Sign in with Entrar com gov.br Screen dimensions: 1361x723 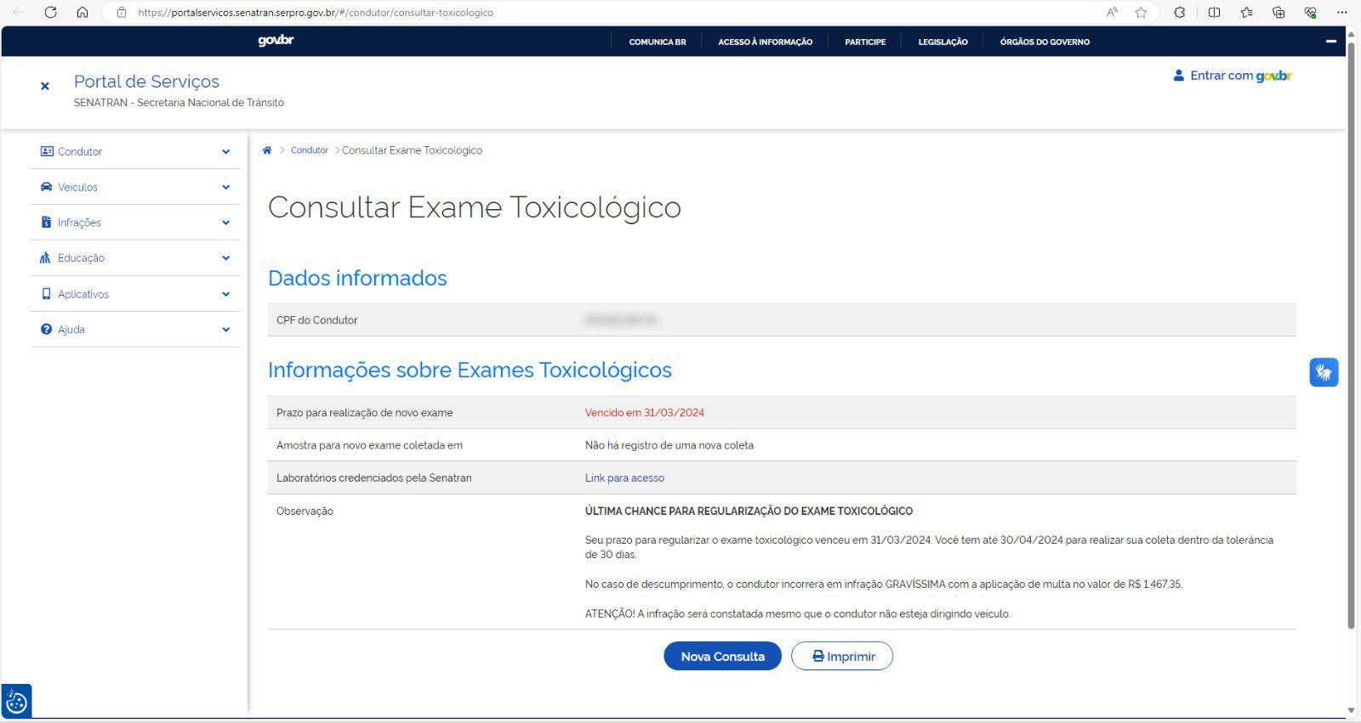1233,76
